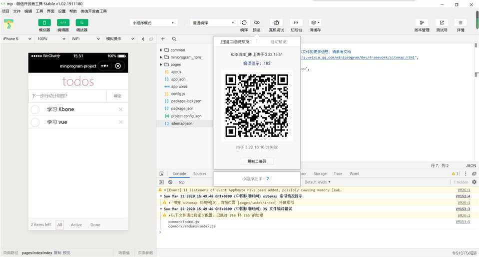This screenshot has width=479, height=257.
Task: Click the 确定 button in simulator
Action: tap(117, 96)
